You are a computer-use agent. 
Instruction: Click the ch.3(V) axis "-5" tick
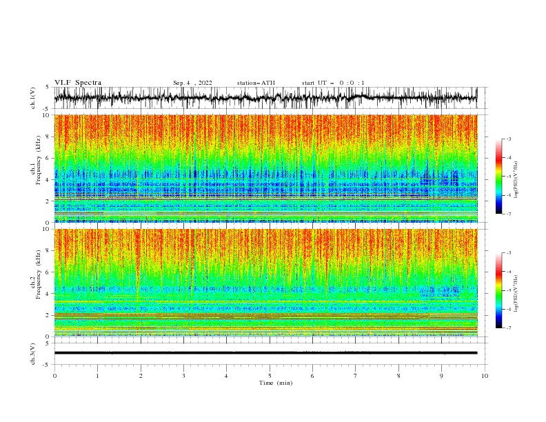click(47, 365)
